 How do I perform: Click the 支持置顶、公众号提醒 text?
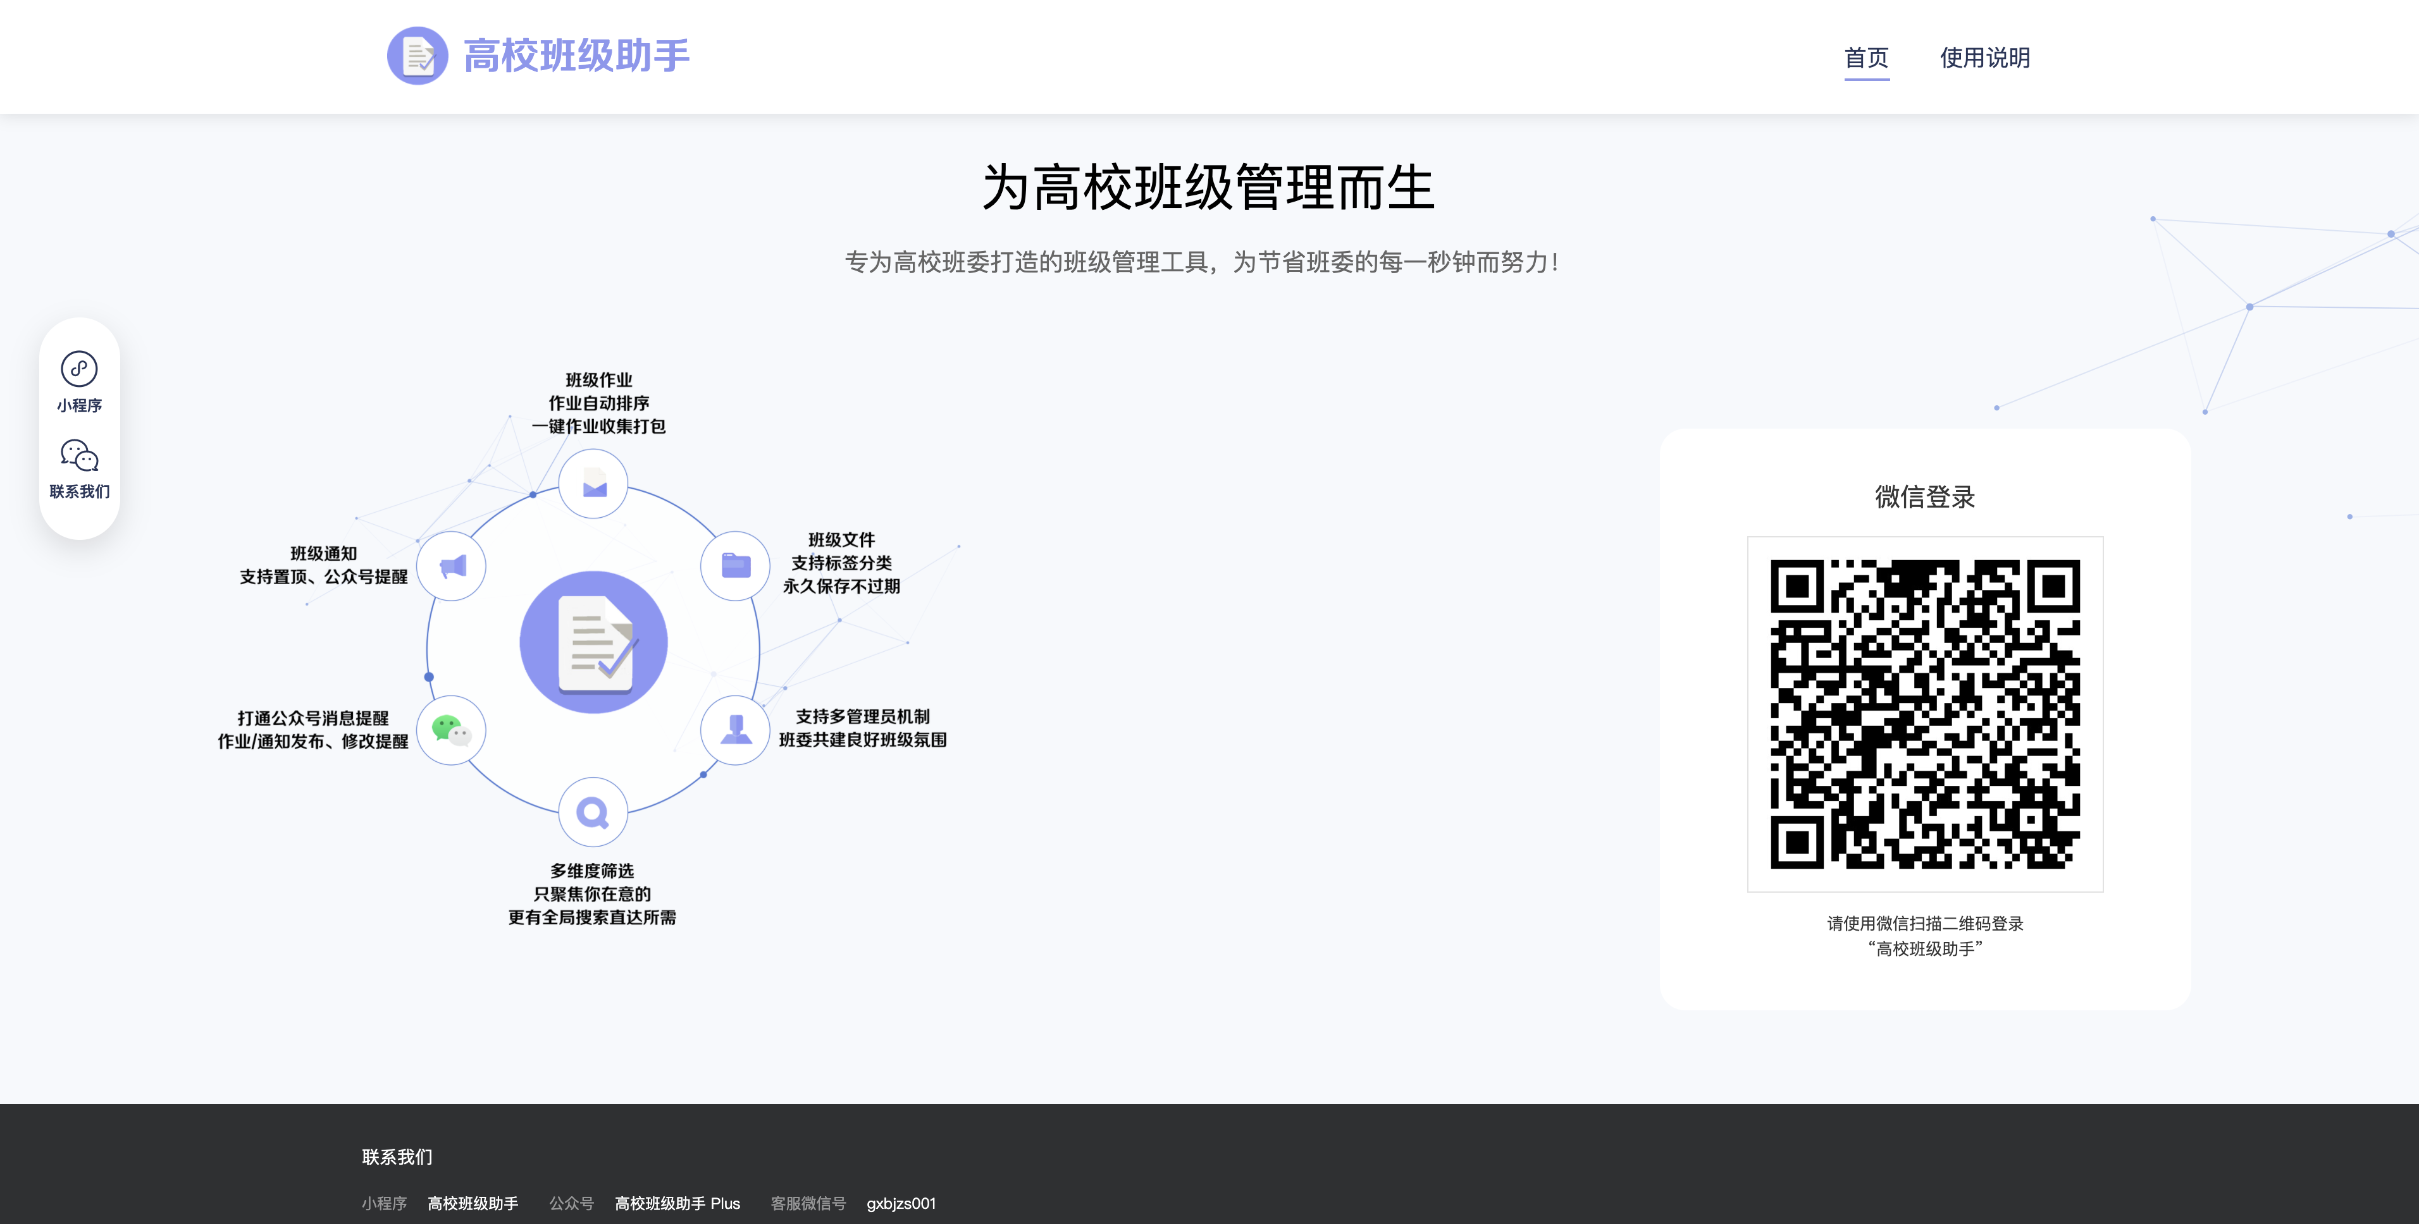click(x=323, y=577)
